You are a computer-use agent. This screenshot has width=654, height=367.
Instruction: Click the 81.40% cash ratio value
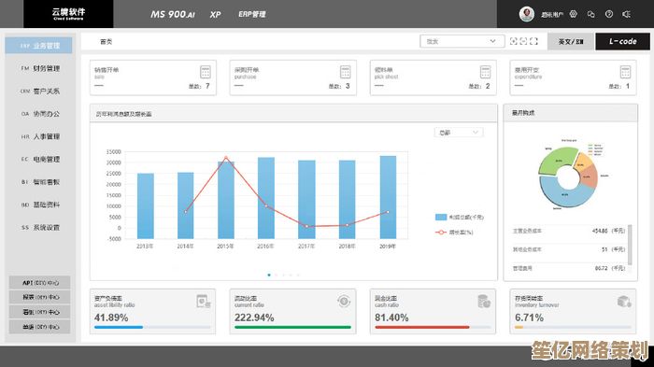[391, 318]
